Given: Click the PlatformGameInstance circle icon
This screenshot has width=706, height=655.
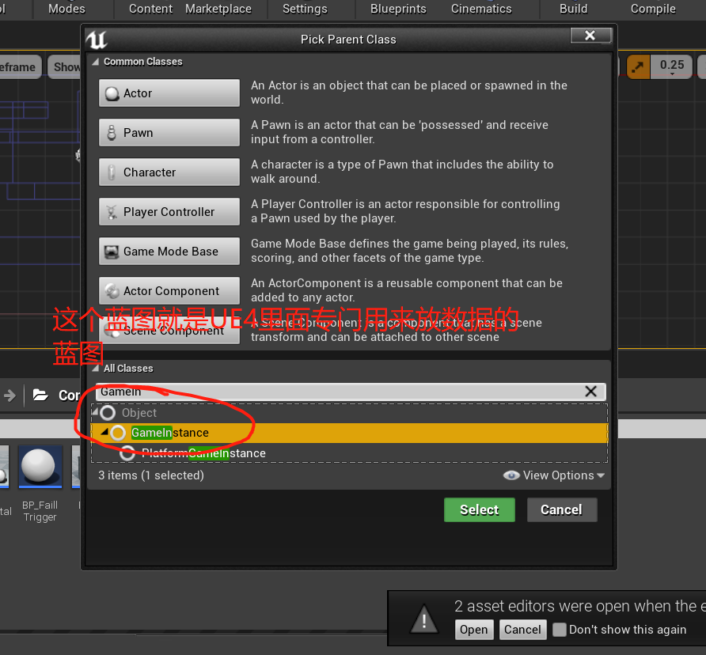Looking at the screenshot, I should (x=127, y=452).
